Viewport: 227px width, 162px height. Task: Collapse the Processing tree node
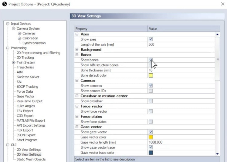tap(8, 48)
